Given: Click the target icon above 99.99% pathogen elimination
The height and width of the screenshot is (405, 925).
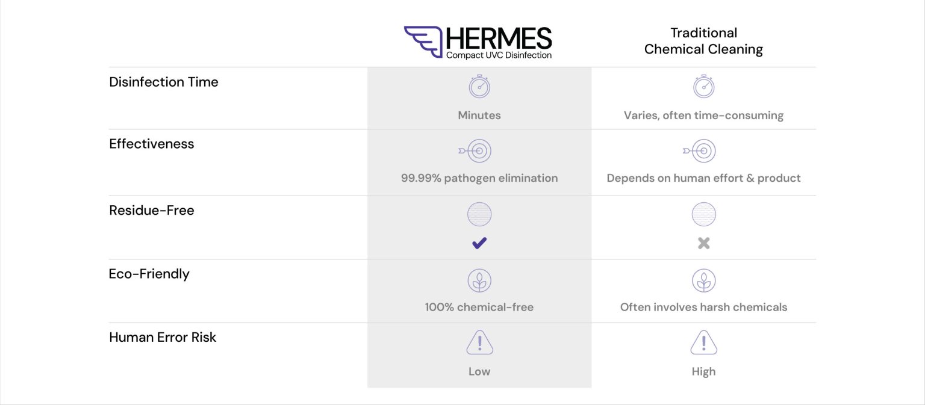Looking at the screenshot, I should coord(475,150).
